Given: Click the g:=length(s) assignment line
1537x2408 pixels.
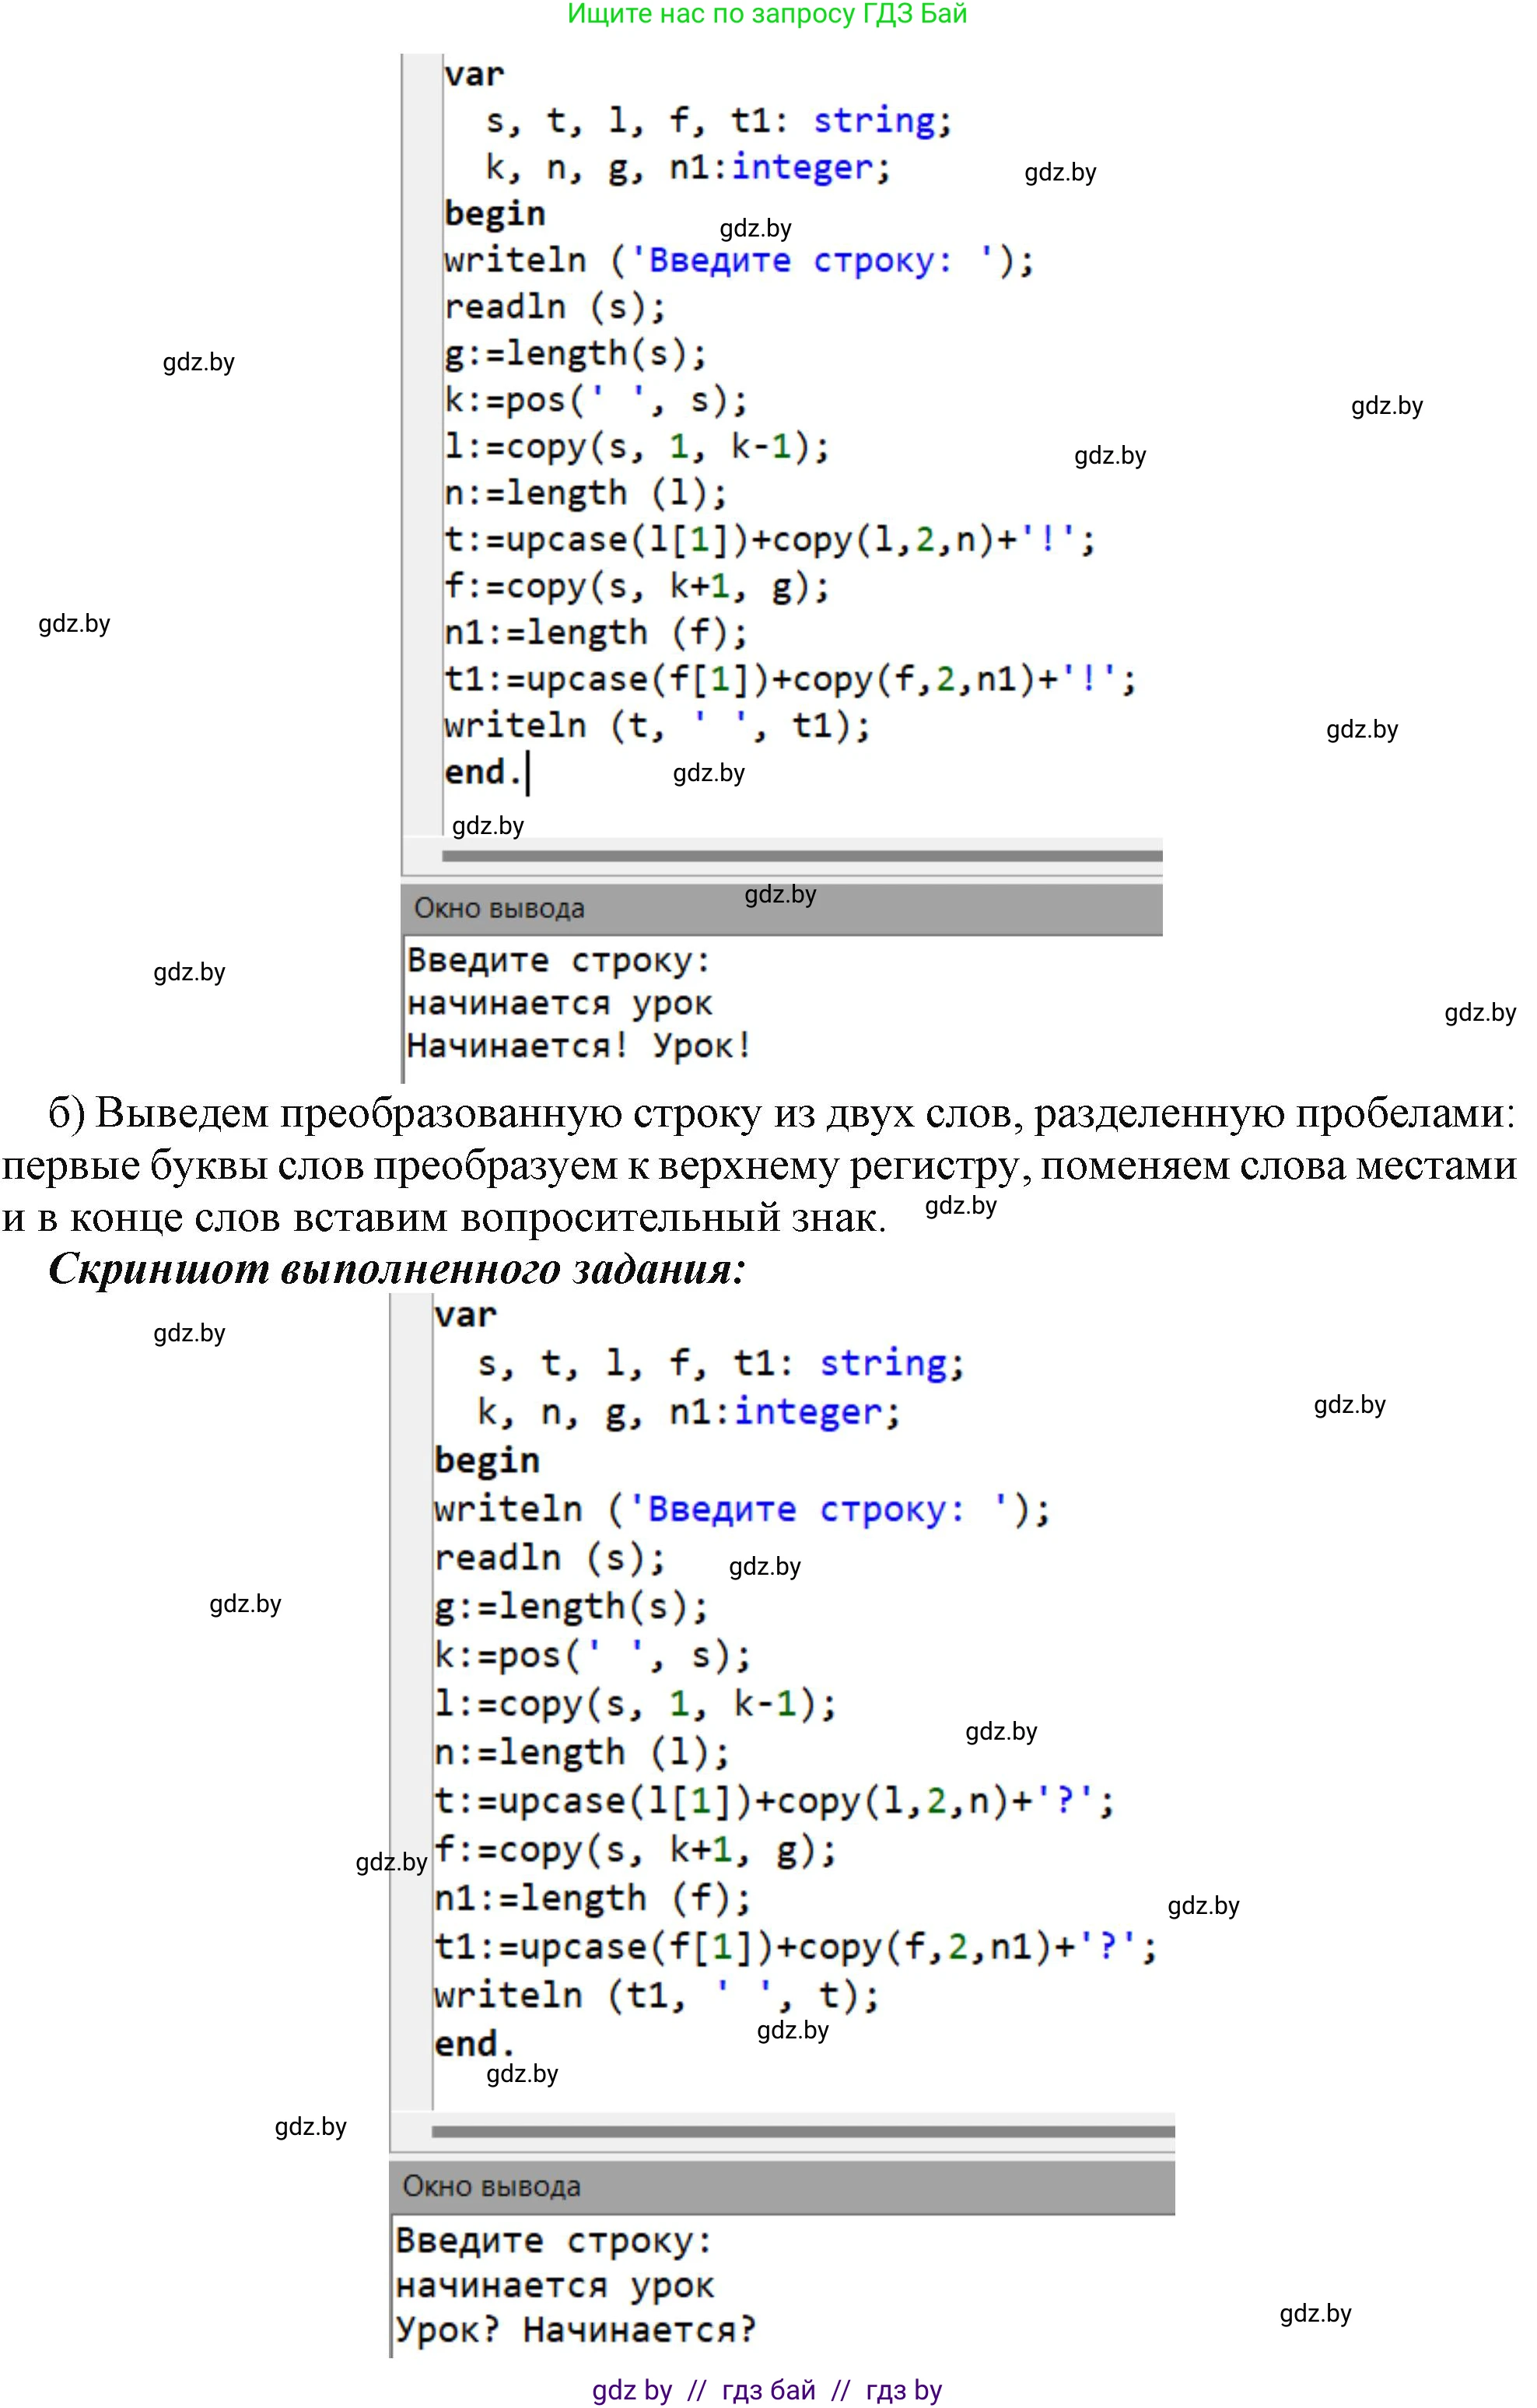Looking at the screenshot, I should (x=575, y=352).
